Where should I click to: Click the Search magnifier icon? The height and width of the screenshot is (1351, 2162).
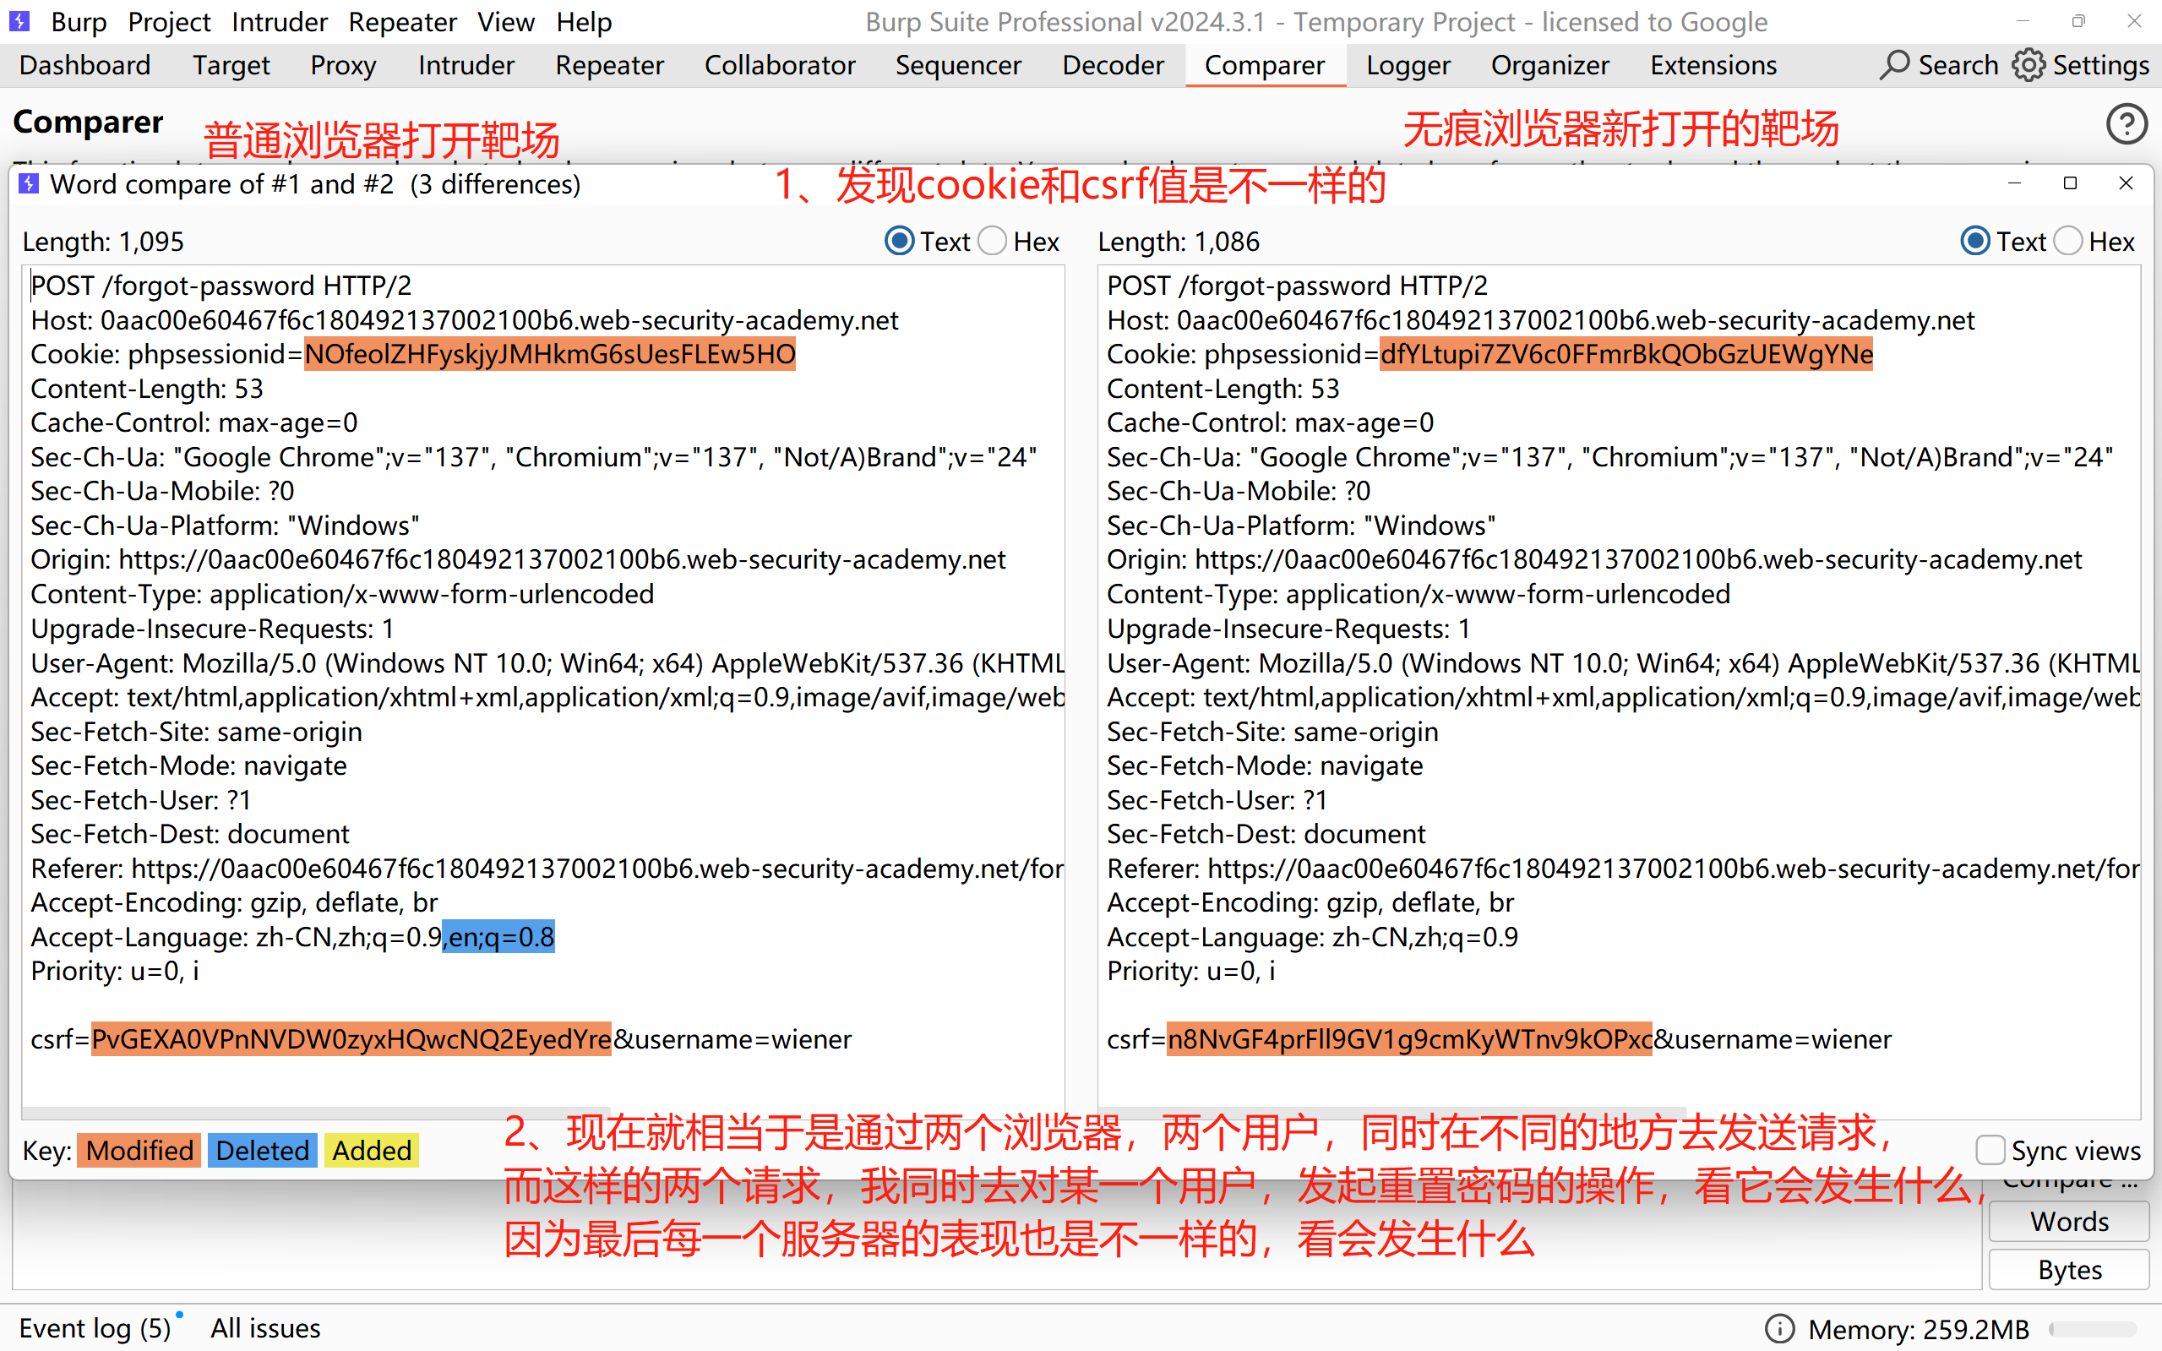click(x=1893, y=65)
